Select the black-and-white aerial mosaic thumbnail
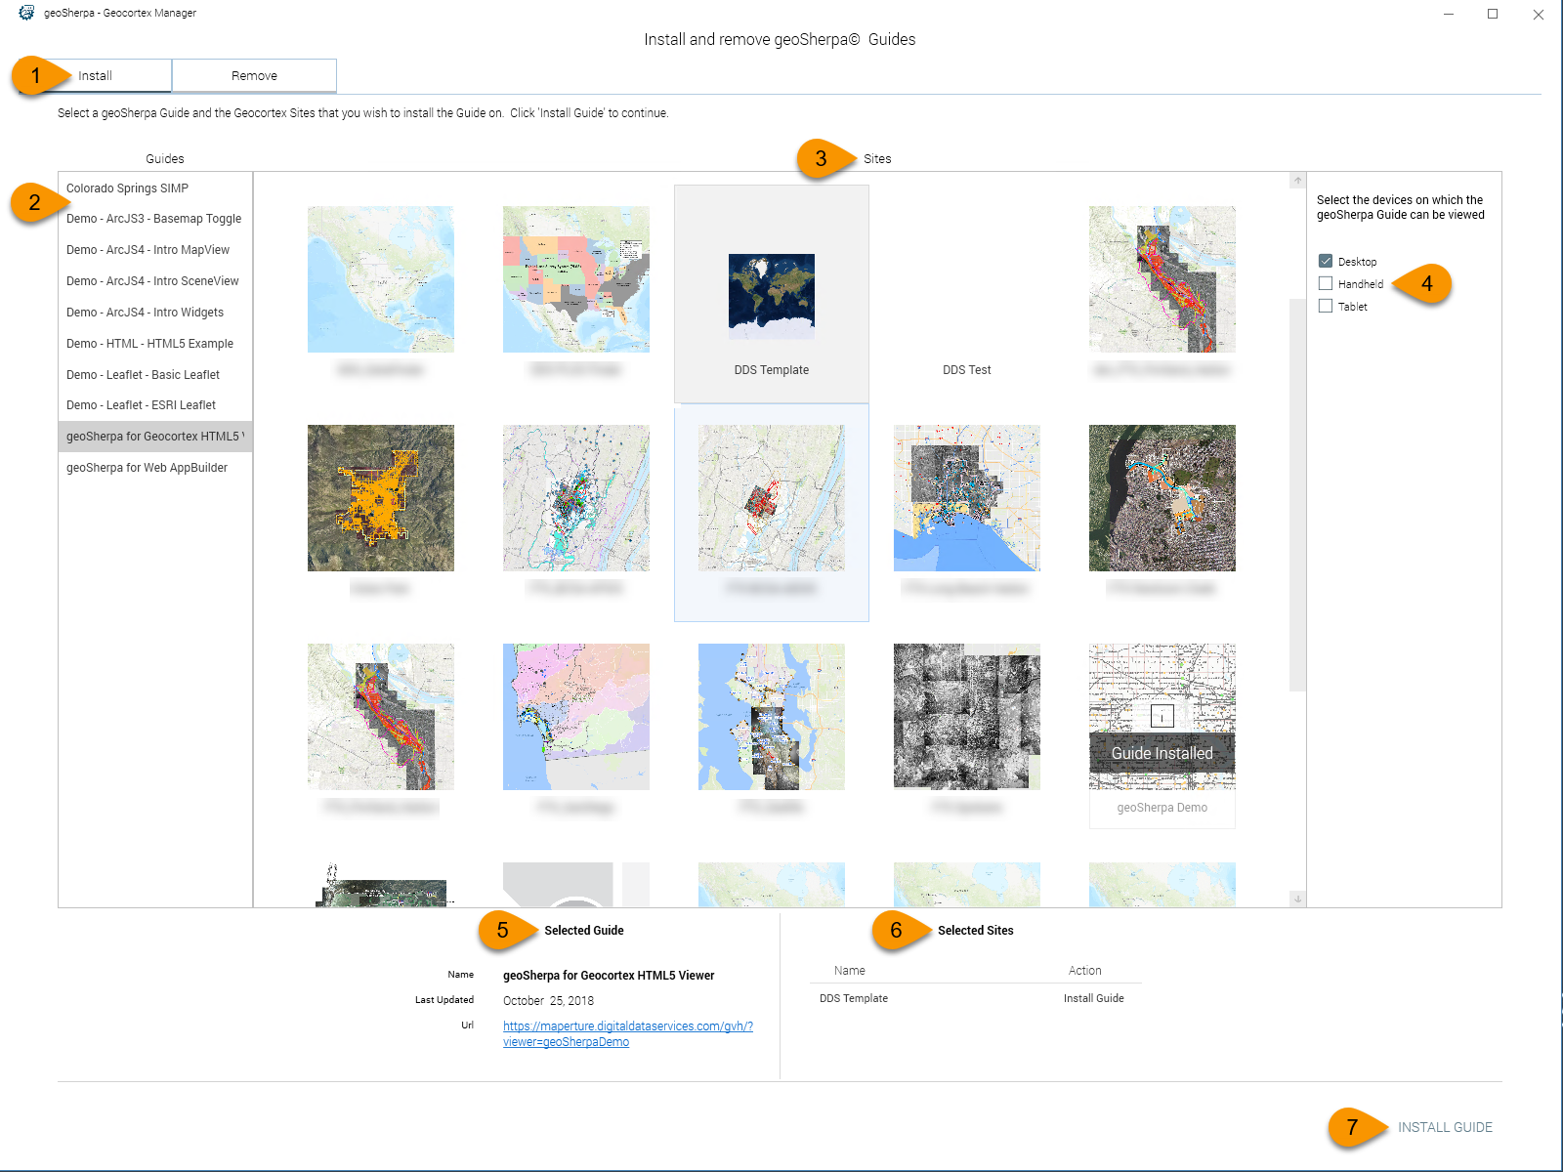Image resolution: width=1563 pixels, height=1172 pixels. pos(967,717)
